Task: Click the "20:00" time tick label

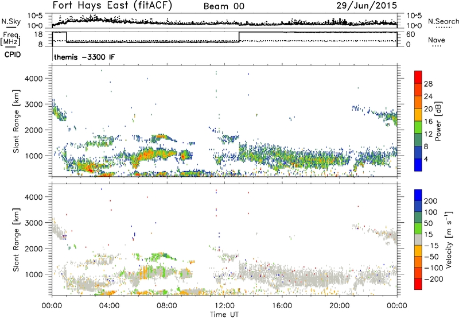Action: click(339, 306)
